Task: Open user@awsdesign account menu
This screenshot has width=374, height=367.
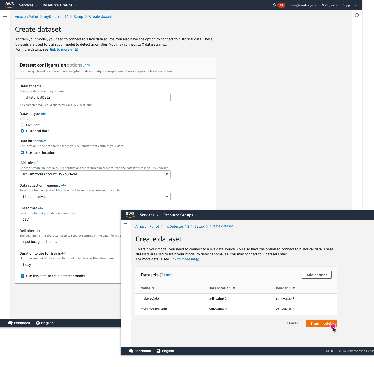Action: [x=303, y=5]
